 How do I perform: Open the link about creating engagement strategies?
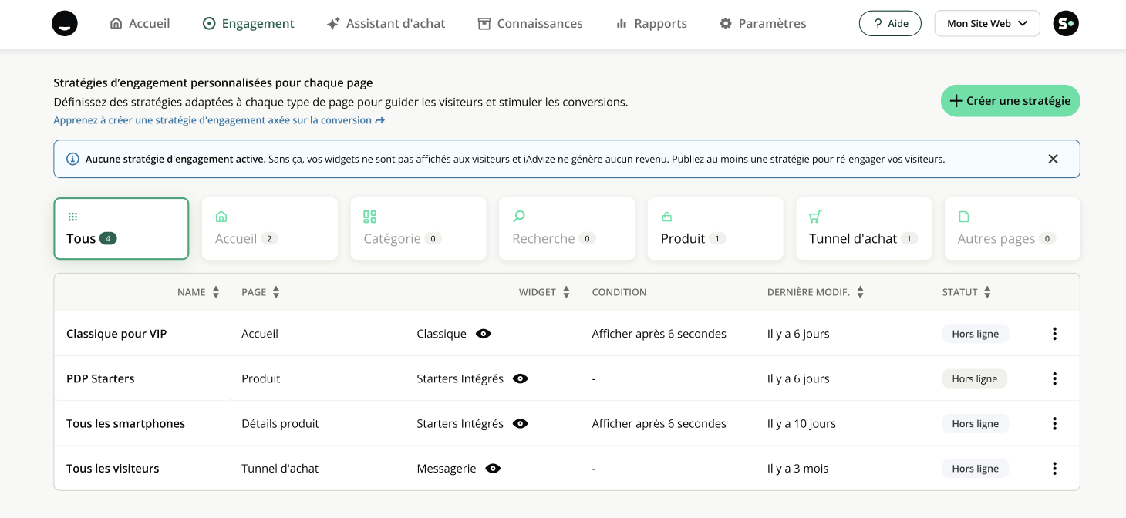[x=218, y=120]
